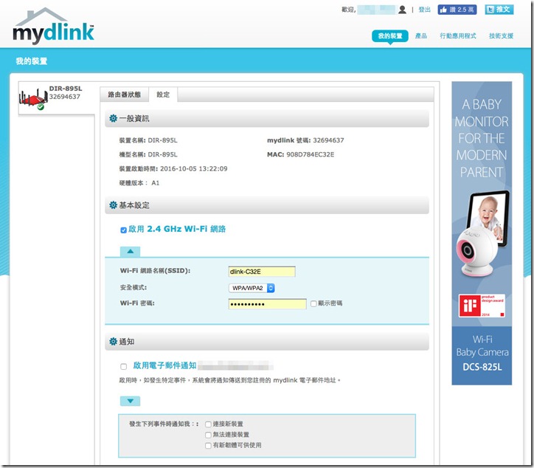Click the 登出 logout link

coord(424,10)
